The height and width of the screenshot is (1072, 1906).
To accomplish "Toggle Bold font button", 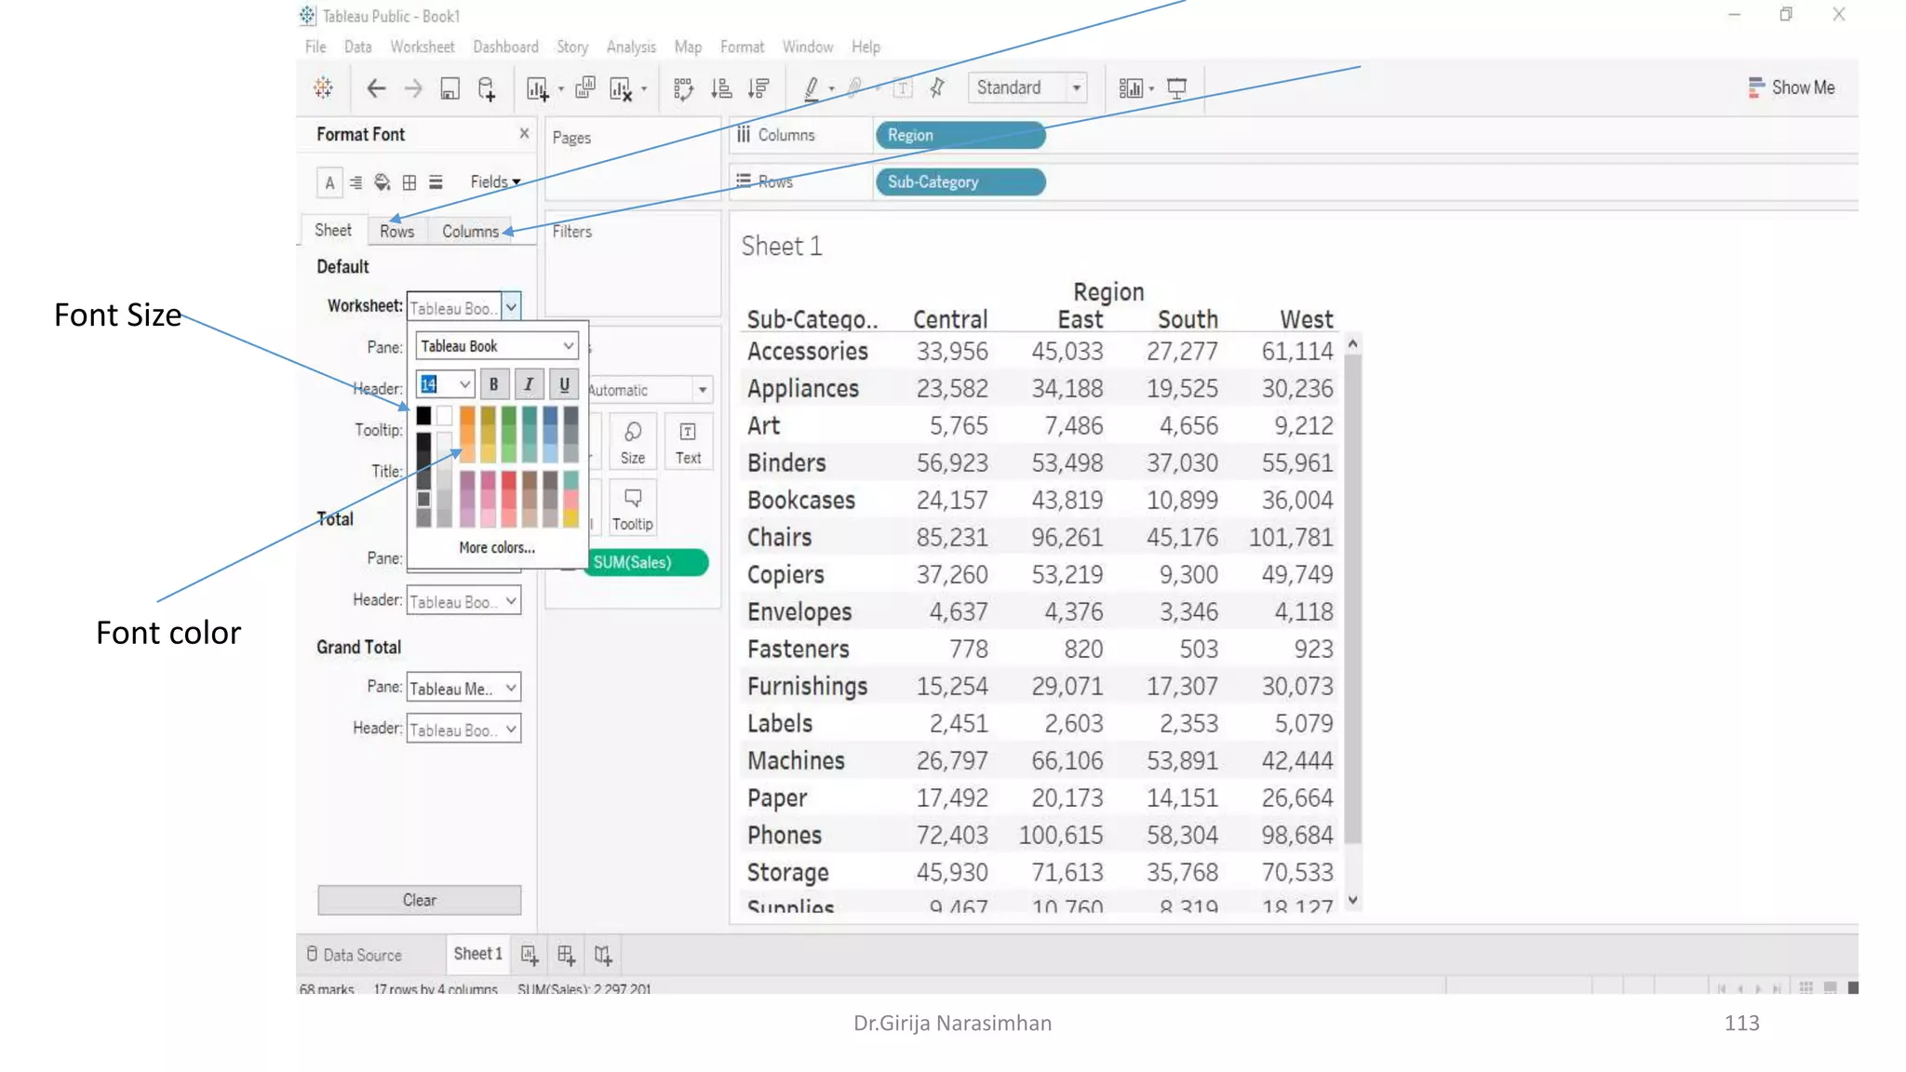I will [x=493, y=384].
